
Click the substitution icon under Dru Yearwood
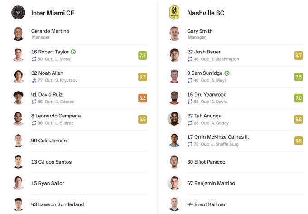190,102
